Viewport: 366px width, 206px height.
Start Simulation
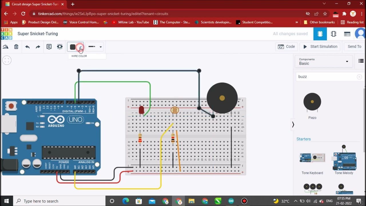tap(321, 47)
